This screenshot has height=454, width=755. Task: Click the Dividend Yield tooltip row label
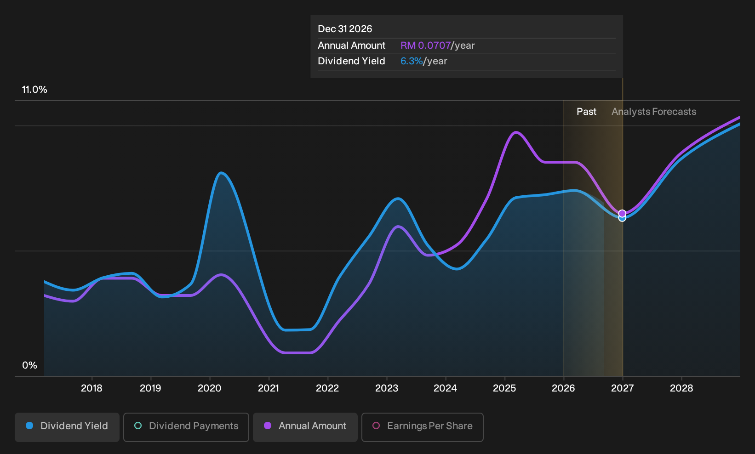[352, 61]
